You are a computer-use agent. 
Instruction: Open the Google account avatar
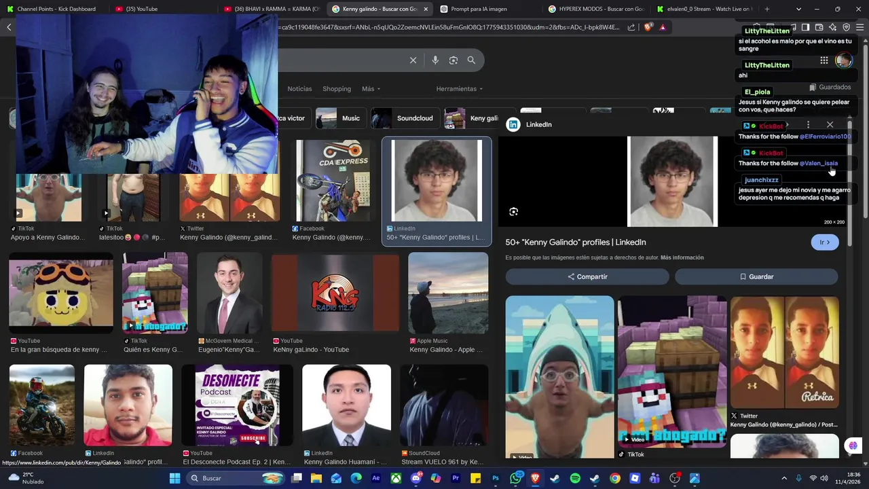(x=844, y=60)
